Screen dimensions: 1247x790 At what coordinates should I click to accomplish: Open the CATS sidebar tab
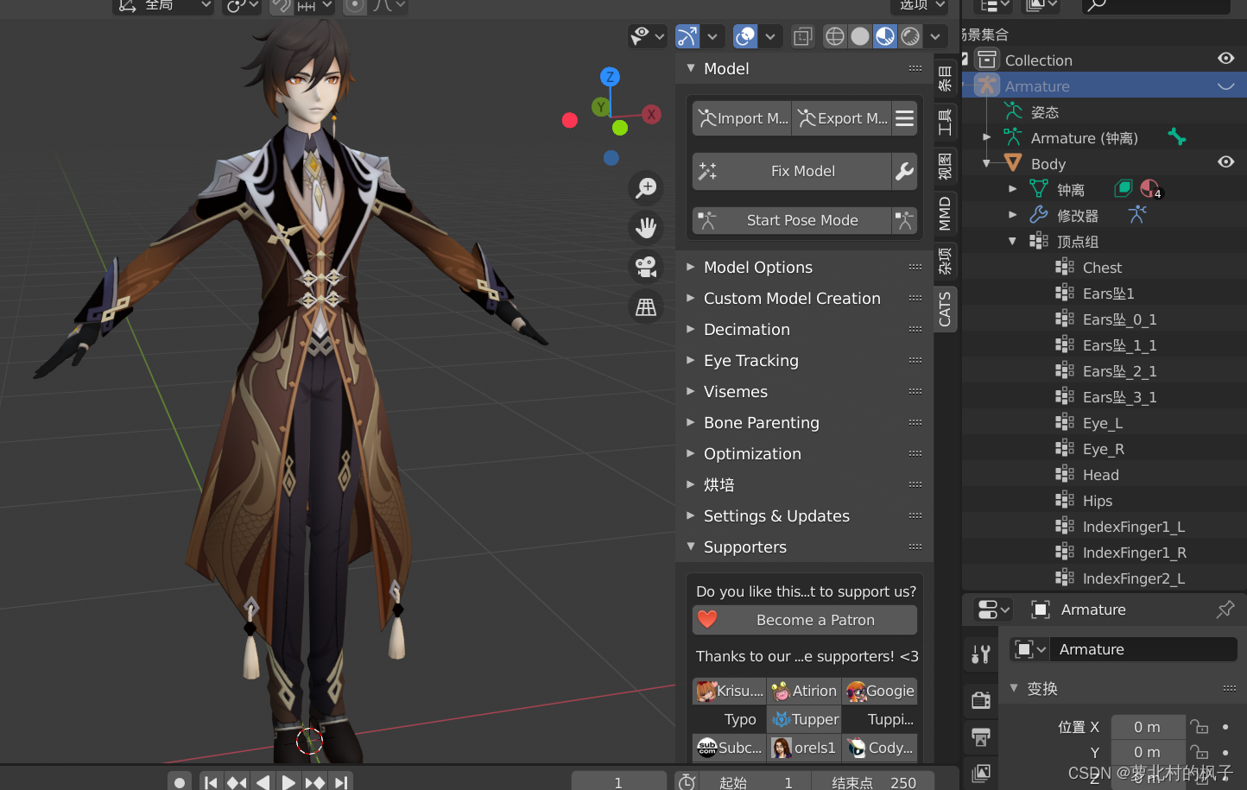coord(945,309)
